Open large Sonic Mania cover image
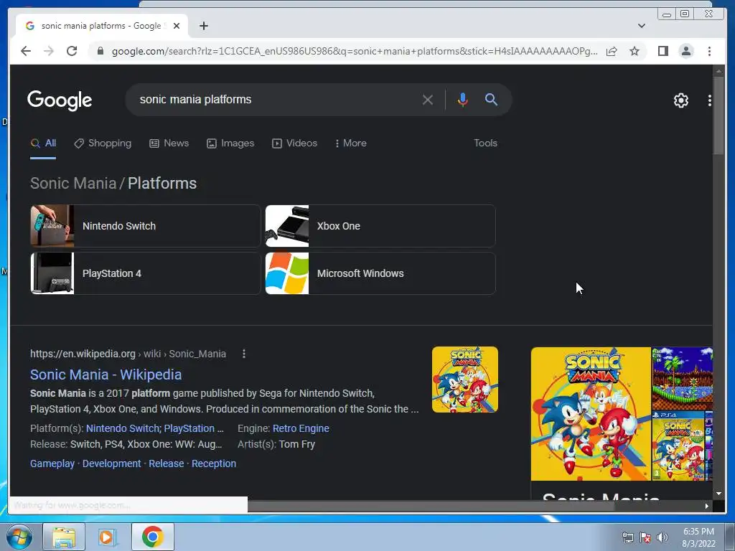 (x=591, y=414)
